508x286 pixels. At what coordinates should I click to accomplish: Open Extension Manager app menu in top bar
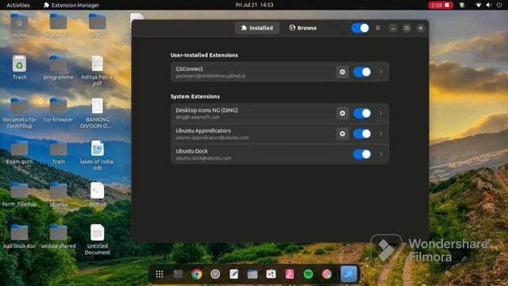(71, 5)
